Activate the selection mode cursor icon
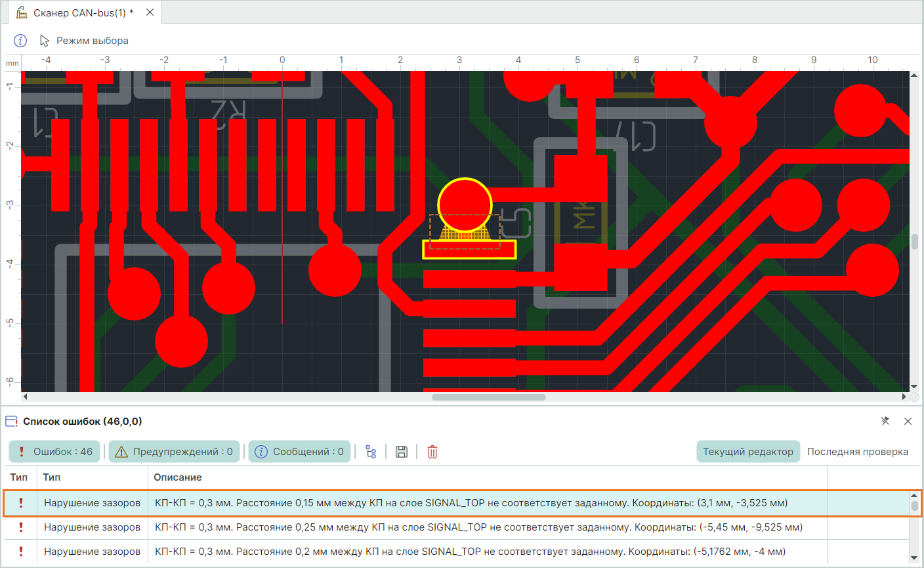 [45, 41]
